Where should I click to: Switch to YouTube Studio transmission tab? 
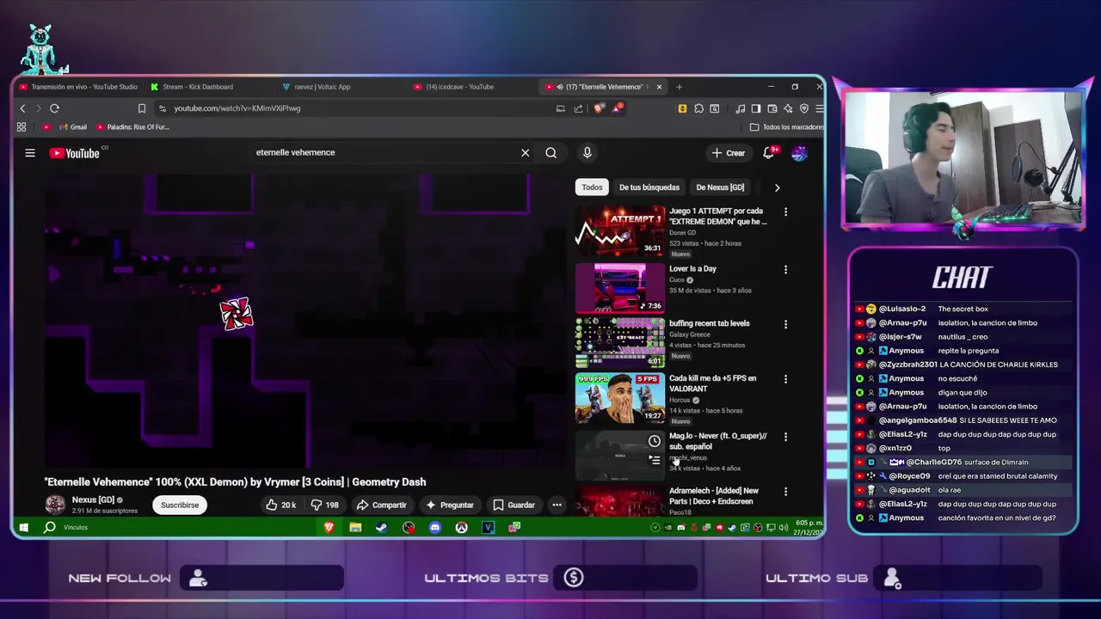[78, 87]
